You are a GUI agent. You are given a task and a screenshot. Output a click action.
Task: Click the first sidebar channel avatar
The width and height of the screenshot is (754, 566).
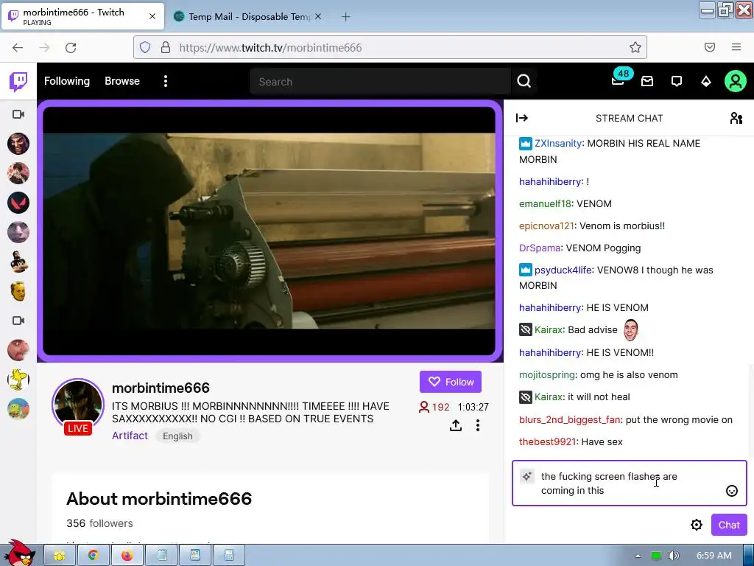(x=18, y=144)
